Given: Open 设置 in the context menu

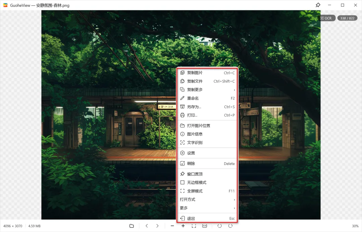Looking at the screenshot, I should click(x=207, y=153).
